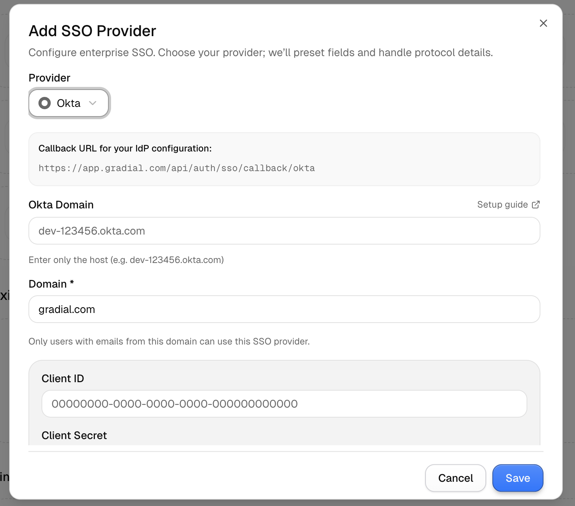Click the Add SSO Provider title
The height and width of the screenshot is (506, 575).
tap(93, 31)
